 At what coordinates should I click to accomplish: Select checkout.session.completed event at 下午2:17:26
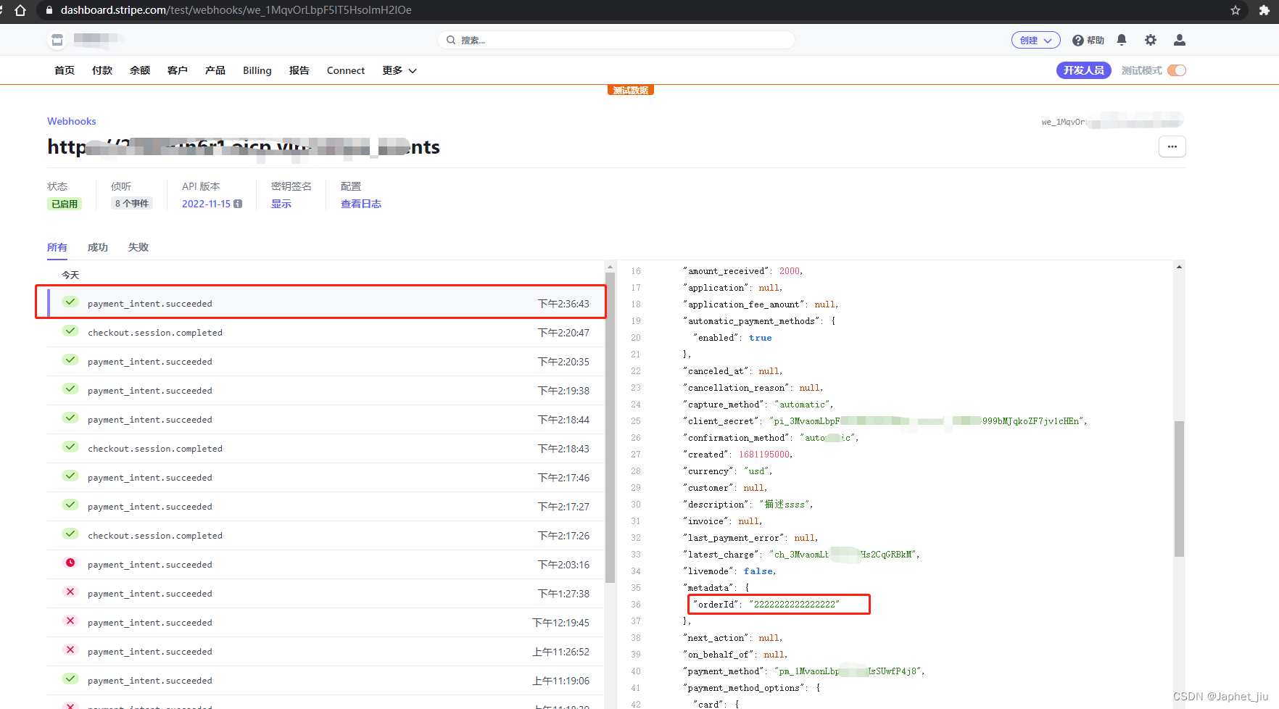(x=326, y=536)
